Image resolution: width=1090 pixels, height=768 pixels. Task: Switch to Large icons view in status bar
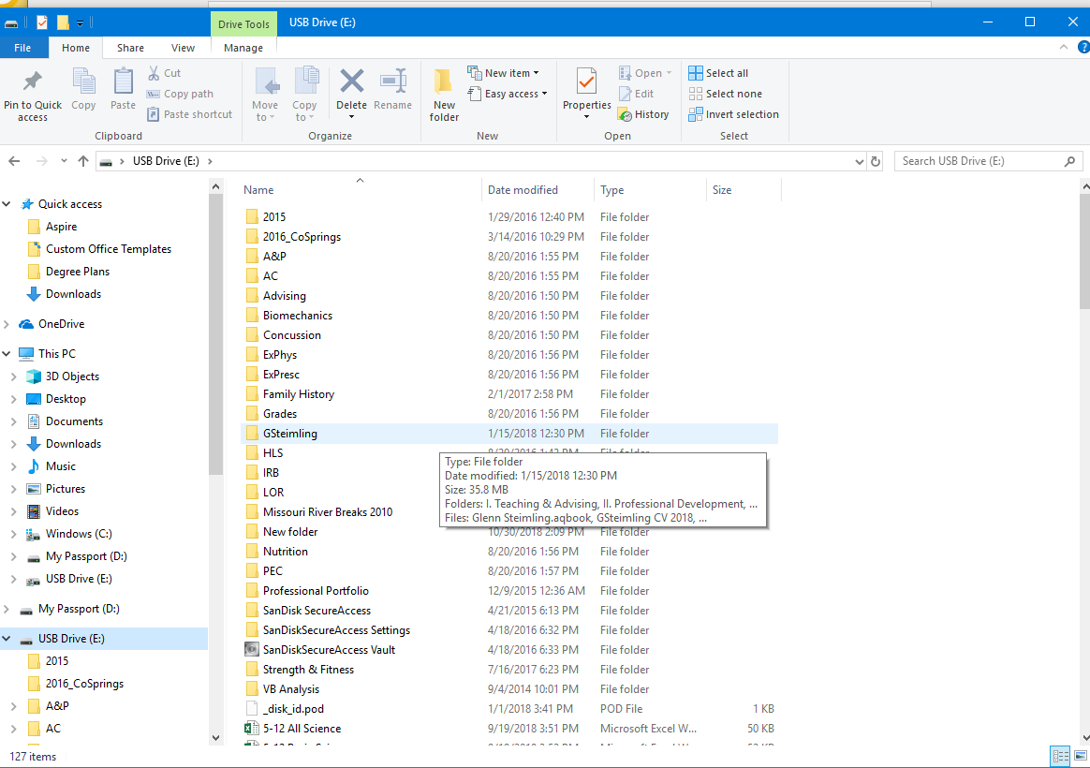coord(1081,756)
